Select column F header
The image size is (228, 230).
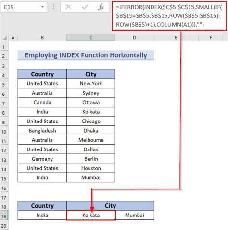click(211, 38)
